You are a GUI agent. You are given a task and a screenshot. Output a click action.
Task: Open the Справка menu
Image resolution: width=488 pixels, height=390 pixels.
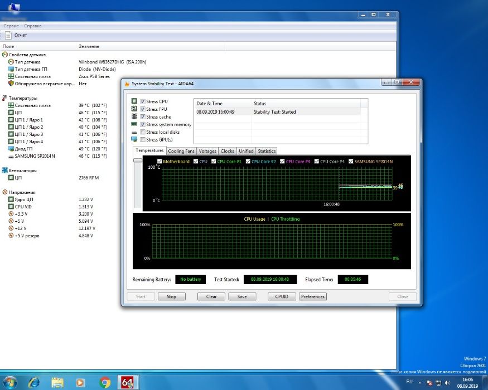33,26
